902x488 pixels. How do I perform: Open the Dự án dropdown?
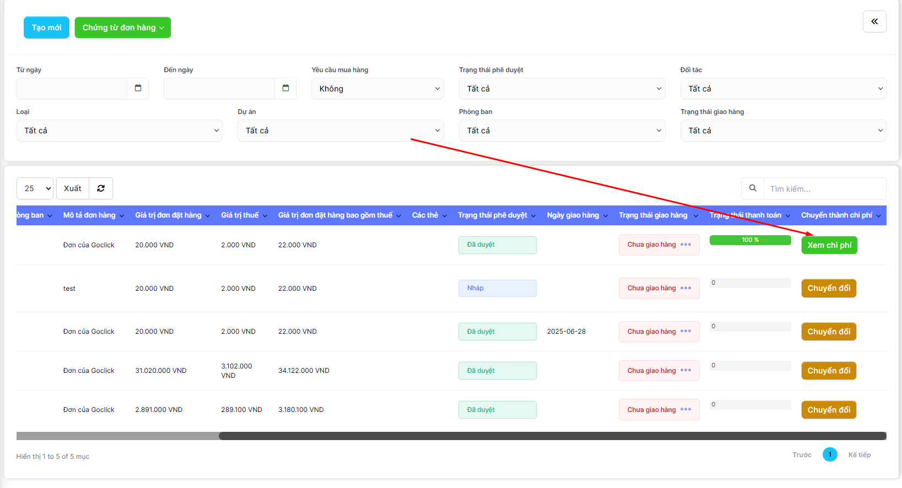pos(340,131)
